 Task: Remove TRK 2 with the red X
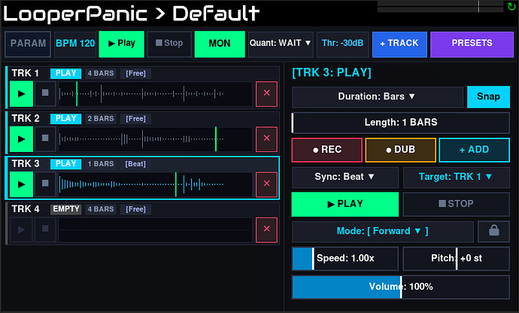[266, 139]
